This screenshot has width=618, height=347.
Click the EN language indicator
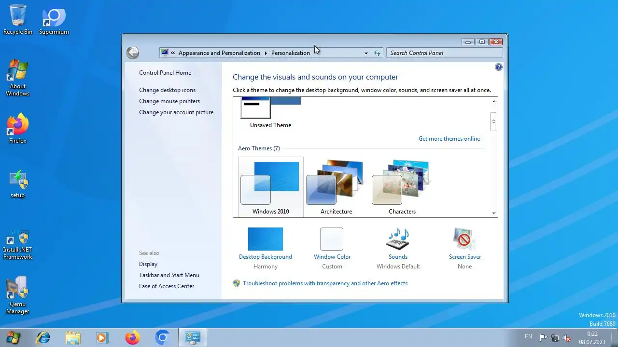click(x=528, y=336)
